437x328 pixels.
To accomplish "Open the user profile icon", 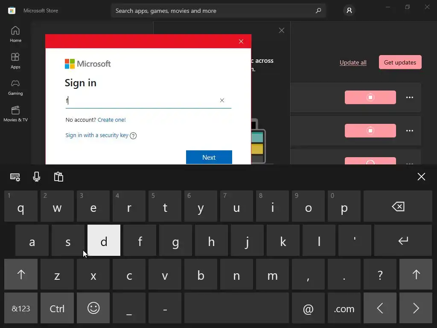I will pyautogui.click(x=349, y=11).
